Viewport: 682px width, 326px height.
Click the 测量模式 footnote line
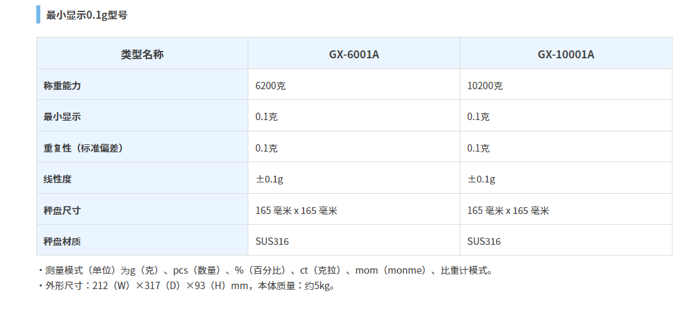(x=269, y=270)
